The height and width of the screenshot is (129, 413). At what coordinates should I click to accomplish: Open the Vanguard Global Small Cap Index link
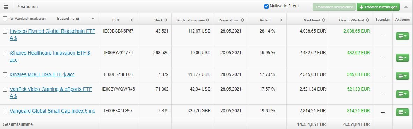[52, 111]
